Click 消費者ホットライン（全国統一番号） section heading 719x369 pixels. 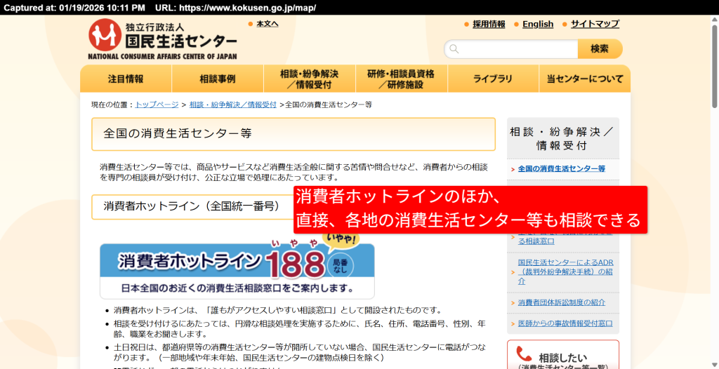(192, 207)
